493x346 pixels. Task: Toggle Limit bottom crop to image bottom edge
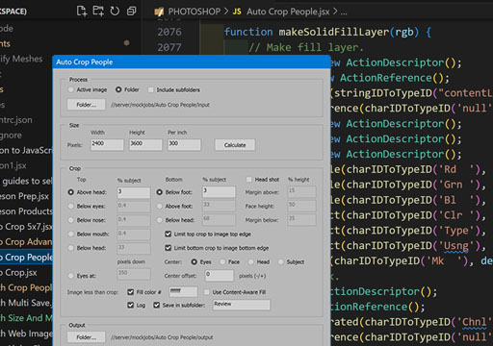click(168, 248)
